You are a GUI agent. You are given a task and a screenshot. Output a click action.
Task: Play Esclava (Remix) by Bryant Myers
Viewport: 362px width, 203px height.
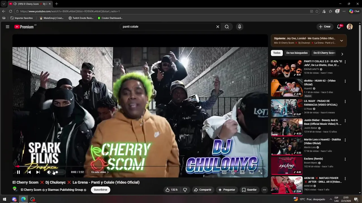click(x=287, y=166)
